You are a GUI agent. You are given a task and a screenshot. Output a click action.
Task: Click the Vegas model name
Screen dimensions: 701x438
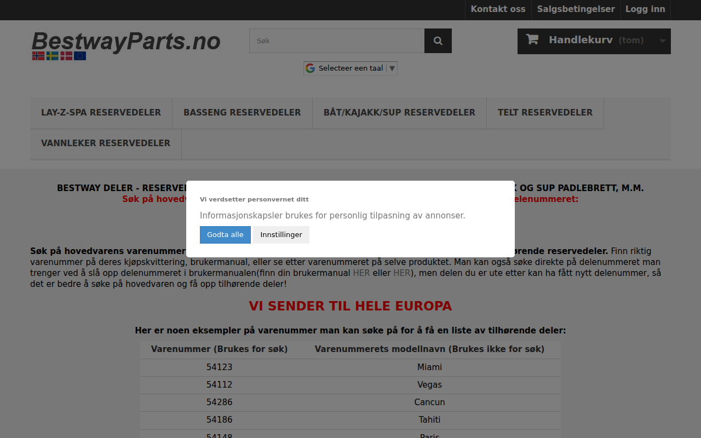pyautogui.click(x=429, y=385)
